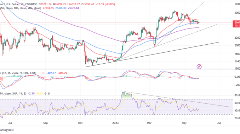Screen dimensions: 240x134
Task: Select the RSI legend "14, close, SMA, 14, 2"
Action: 13,94
